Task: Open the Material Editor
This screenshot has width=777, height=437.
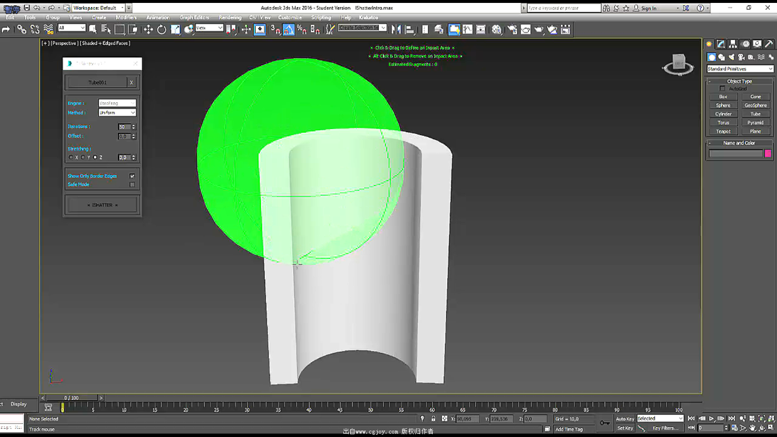Action: click(x=496, y=30)
